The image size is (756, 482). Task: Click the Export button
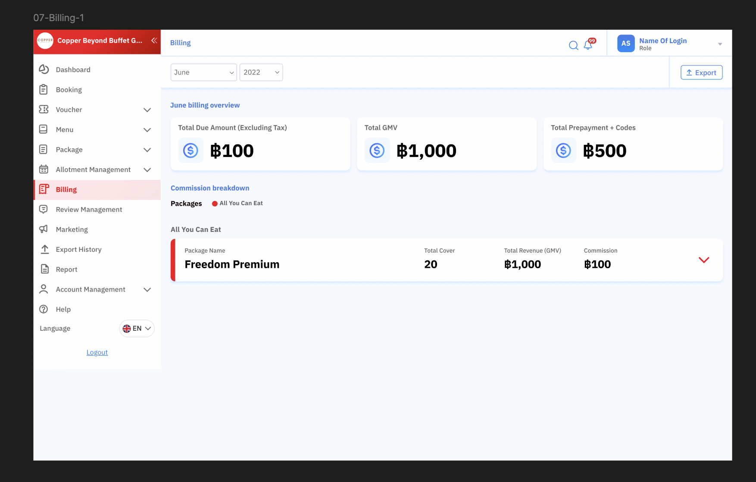click(x=701, y=73)
